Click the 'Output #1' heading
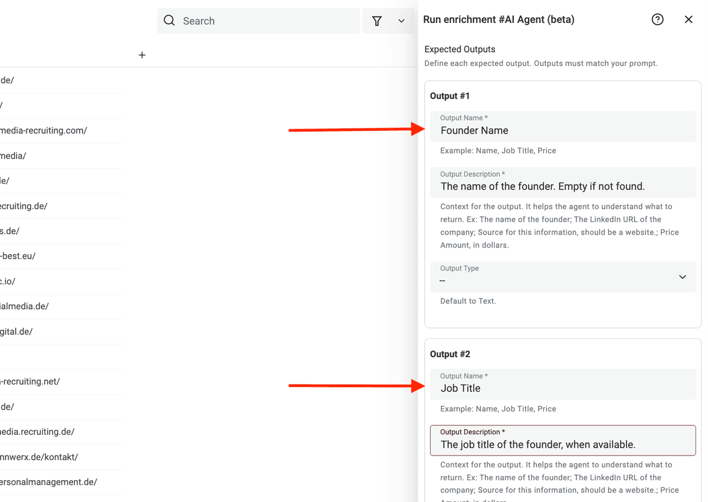This screenshot has width=708, height=502. (450, 96)
